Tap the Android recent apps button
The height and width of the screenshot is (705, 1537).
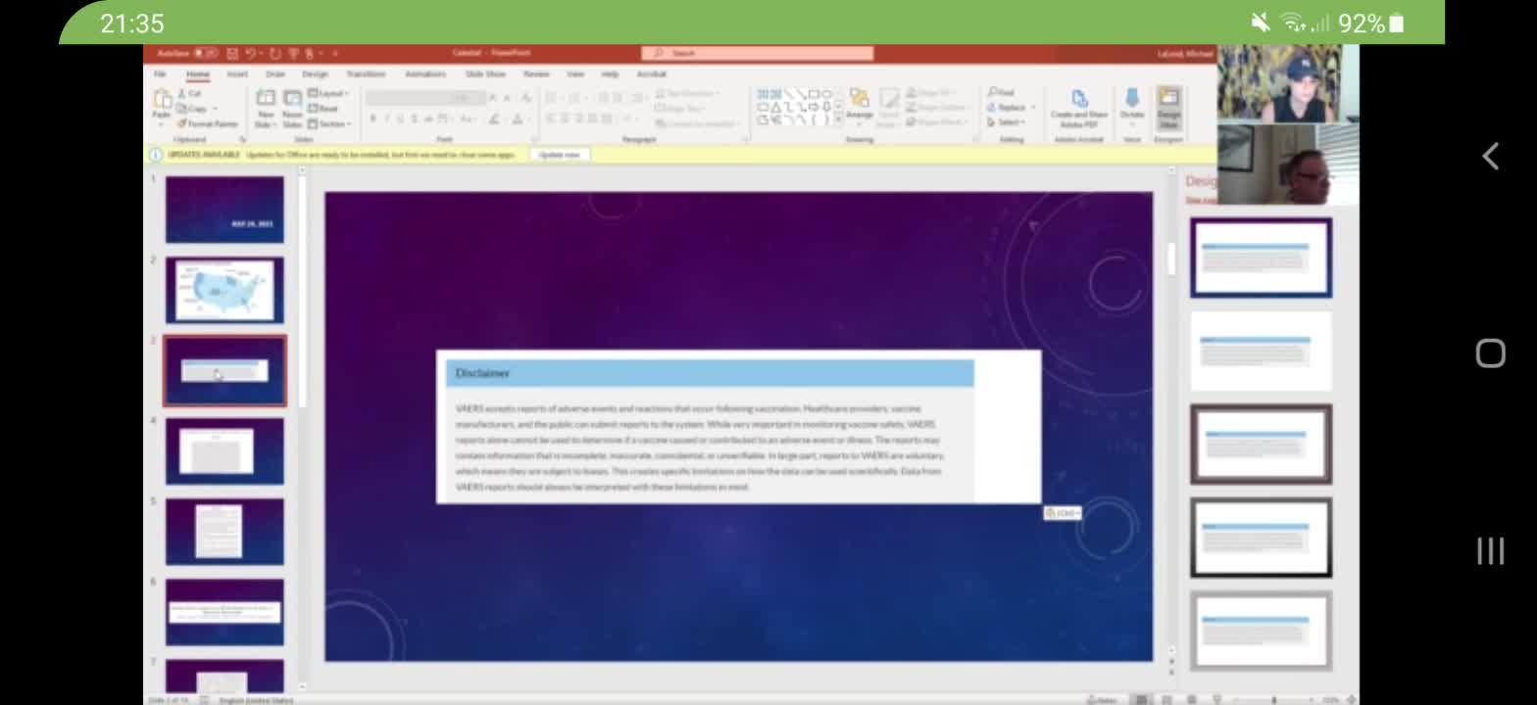click(x=1490, y=550)
